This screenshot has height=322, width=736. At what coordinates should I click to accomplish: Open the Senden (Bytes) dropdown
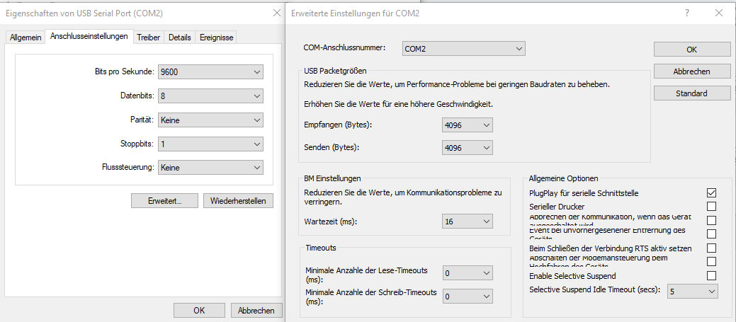coord(466,147)
